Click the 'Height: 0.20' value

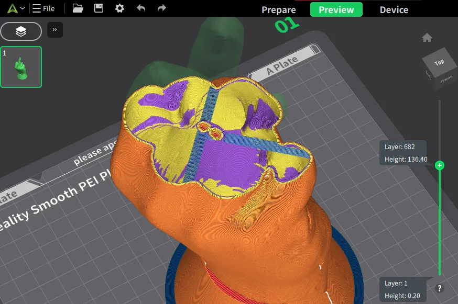402,296
